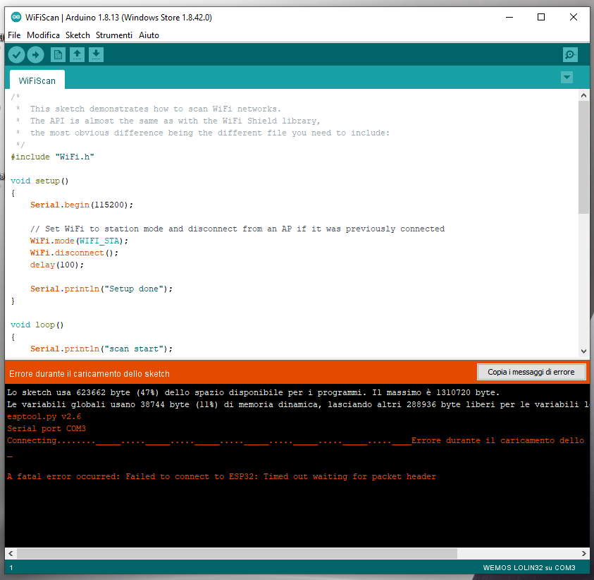Open the File menu
Image resolution: width=594 pixels, height=580 pixels.
pos(14,35)
